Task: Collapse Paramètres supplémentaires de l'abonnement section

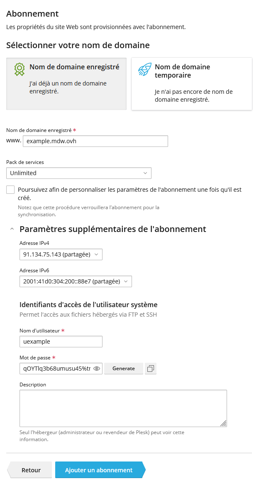Action: (12, 229)
